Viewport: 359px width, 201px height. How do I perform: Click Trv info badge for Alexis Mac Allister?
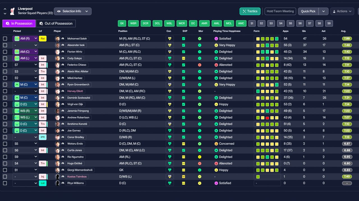tap(43, 72)
